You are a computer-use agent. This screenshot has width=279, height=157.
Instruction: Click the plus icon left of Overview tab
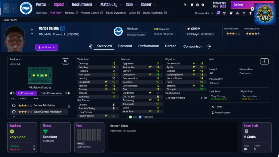click(x=91, y=46)
